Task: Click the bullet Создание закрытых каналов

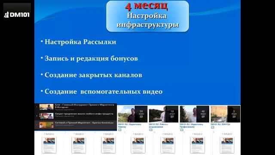Action: (93, 75)
